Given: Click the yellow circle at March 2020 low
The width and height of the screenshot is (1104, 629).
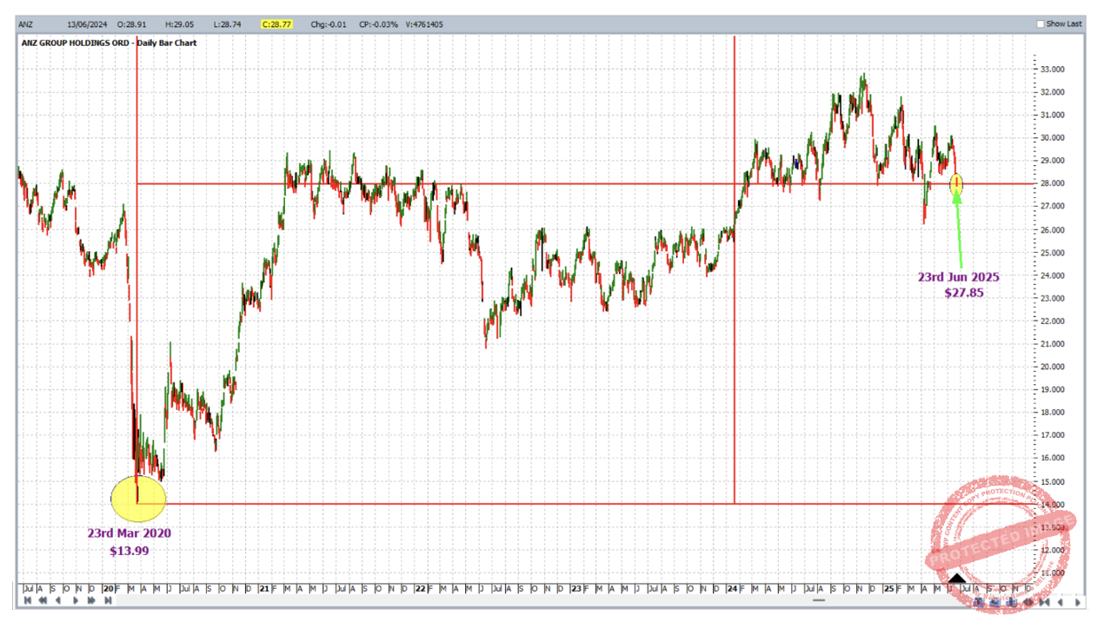Looking at the screenshot, I should 137,499.
